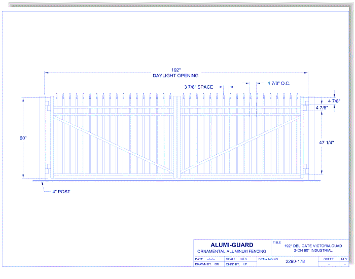Click the DRAWN BY: field label

[203, 264]
